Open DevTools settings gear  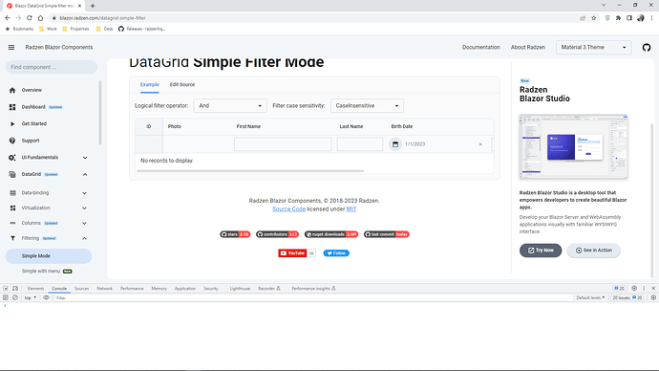[634, 289]
